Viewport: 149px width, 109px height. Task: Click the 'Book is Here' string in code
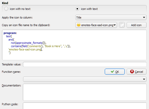point(53,46)
